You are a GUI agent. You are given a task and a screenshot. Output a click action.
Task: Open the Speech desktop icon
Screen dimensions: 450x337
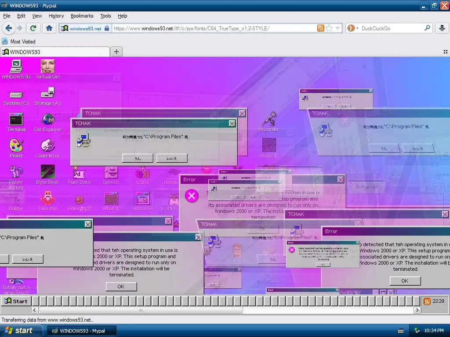coord(111,175)
